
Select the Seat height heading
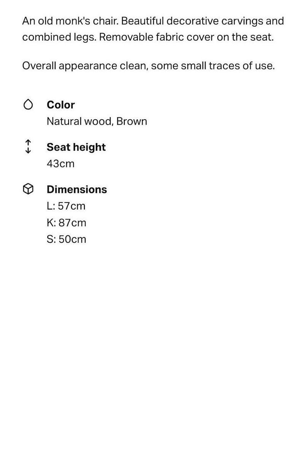[76, 147]
